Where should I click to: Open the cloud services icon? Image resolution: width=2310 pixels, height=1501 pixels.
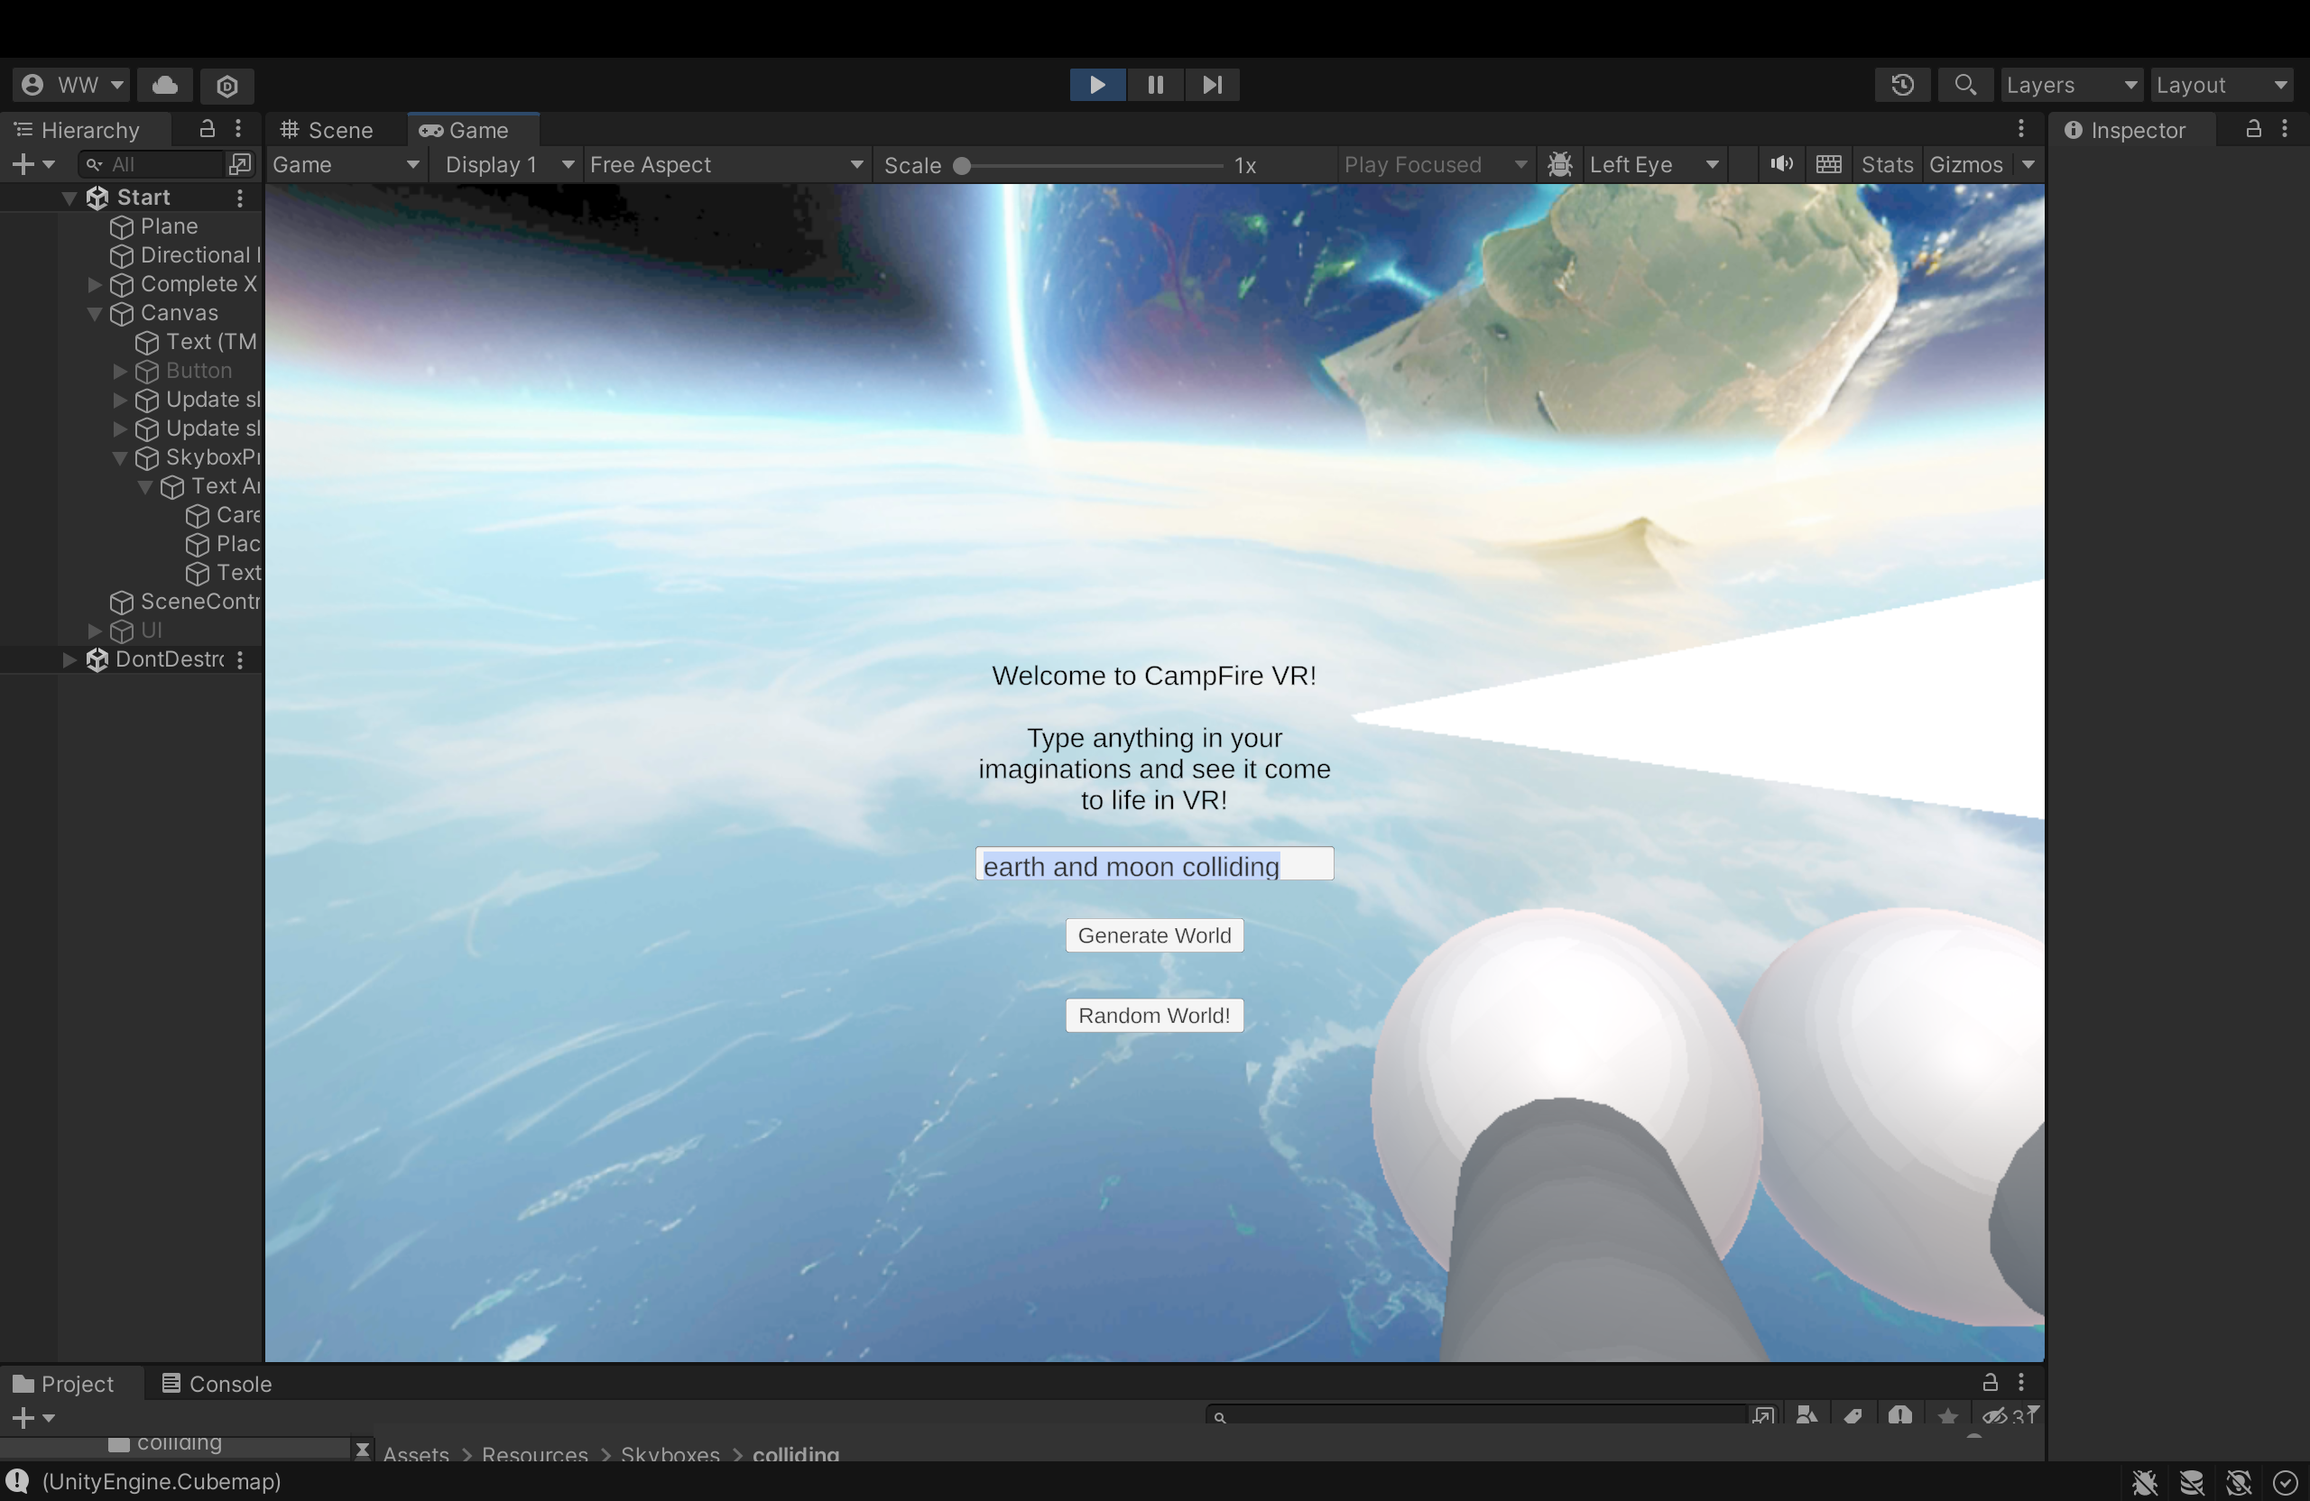[x=165, y=86]
